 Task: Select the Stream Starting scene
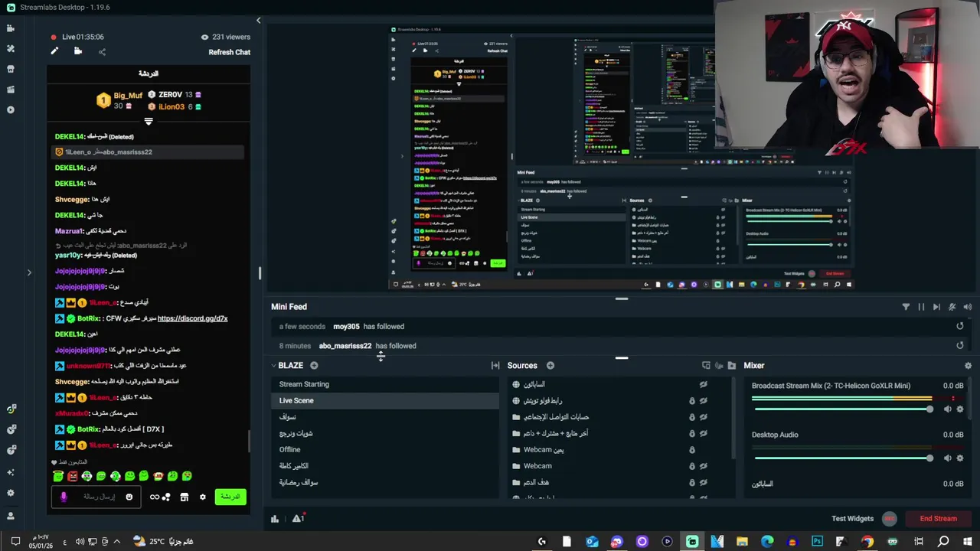click(386, 384)
